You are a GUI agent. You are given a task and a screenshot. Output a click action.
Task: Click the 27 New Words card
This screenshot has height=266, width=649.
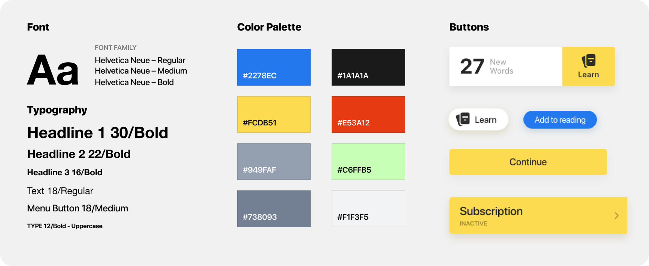pos(506,67)
